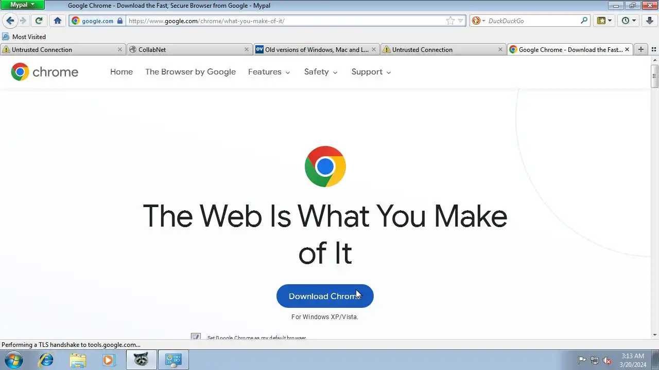659x370 pixels.
Task: Launch Internet Explorer from taskbar
Action: click(x=46, y=360)
